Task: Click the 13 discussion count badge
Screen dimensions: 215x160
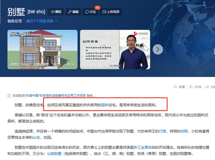Action: point(97,8)
